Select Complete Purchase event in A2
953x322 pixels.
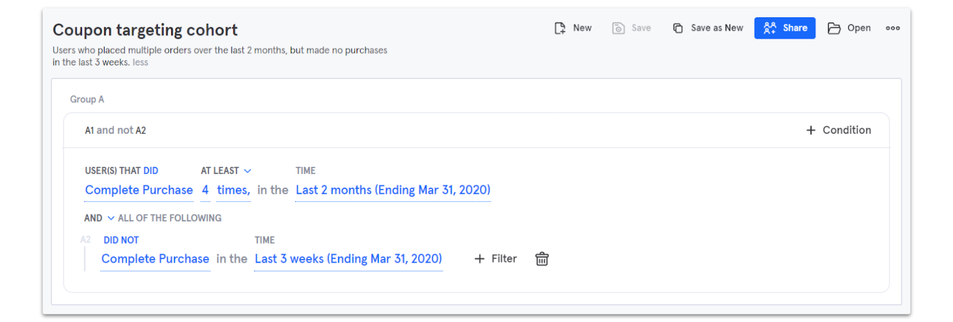[x=155, y=259]
